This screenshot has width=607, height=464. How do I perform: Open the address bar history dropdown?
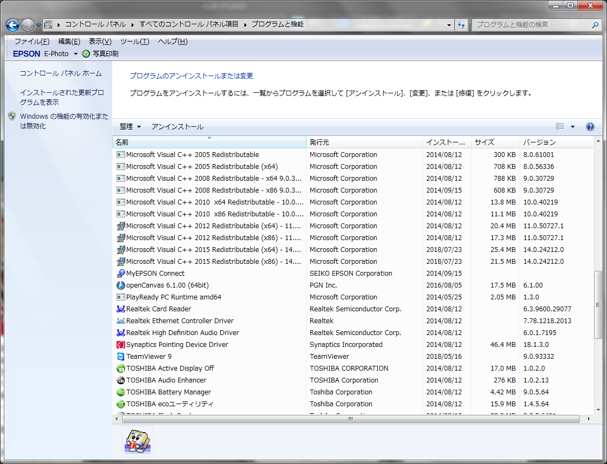[x=449, y=25]
